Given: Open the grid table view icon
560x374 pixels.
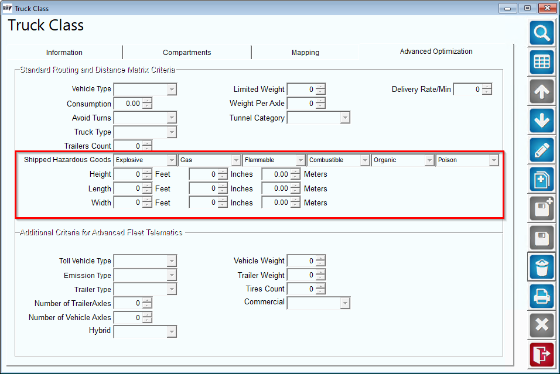Looking at the screenshot, I should pyautogui.click(x=542, y=62).
